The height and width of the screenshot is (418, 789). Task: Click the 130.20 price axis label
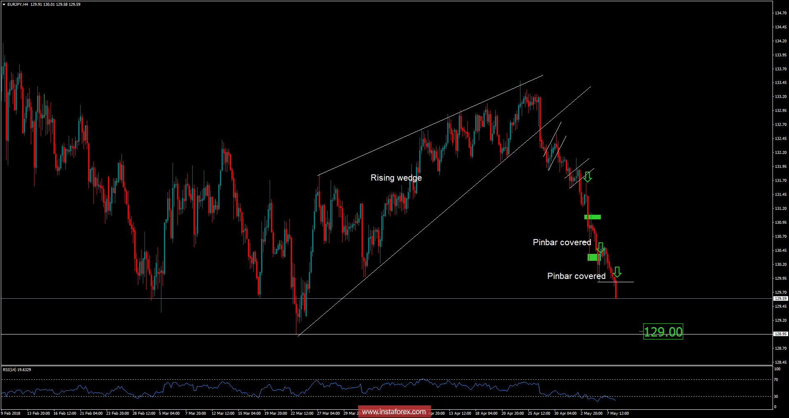click(x=781, y=265)
